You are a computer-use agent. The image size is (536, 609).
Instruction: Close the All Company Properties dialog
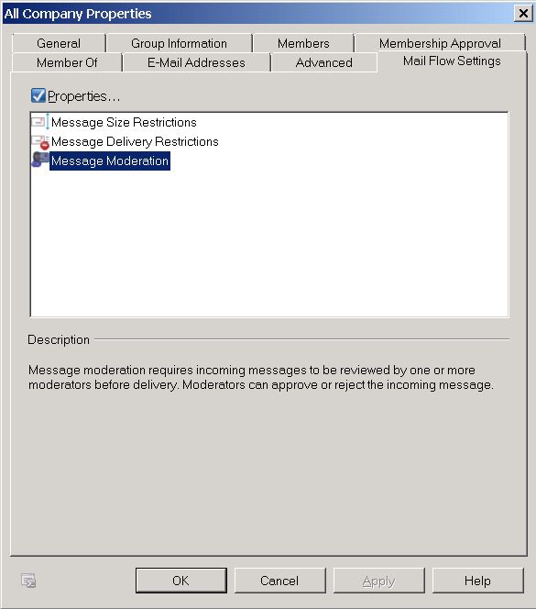pos(523,14)
